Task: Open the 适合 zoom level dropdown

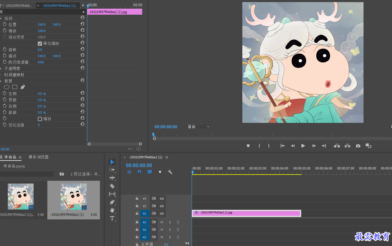Action: tap(198, 126)
